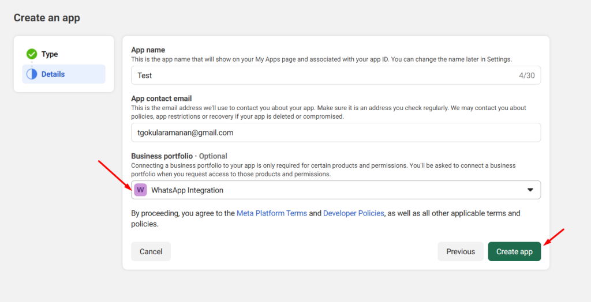
Task: Open the Meta Platform Terms link
Action: tap(271, 213)
